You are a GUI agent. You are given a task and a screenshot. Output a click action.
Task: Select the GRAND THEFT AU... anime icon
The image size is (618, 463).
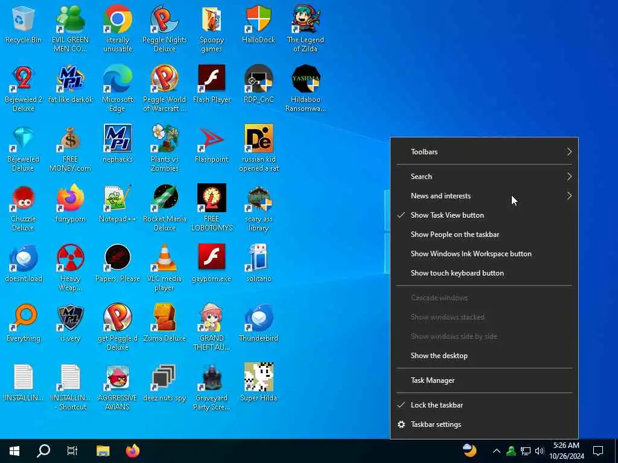[x=212, y=318]
